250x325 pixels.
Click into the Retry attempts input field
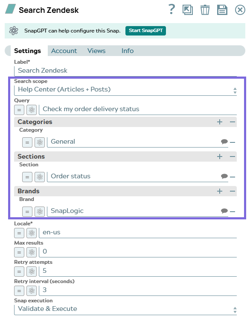click(138, 271)
